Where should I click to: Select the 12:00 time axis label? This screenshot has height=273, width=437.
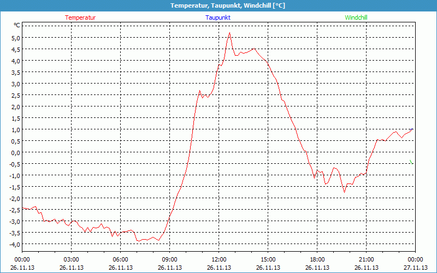218,259
